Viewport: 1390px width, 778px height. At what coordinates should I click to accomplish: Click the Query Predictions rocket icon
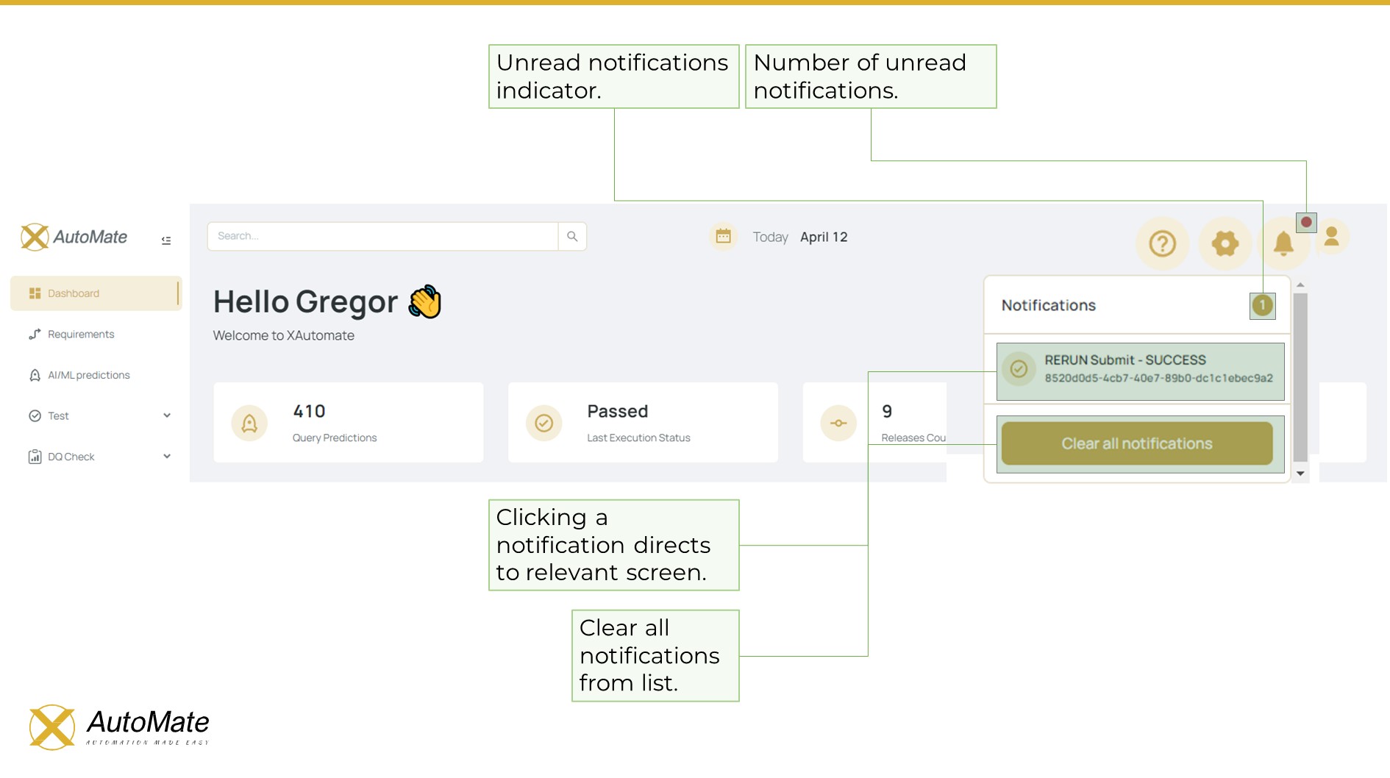point(249,423)
